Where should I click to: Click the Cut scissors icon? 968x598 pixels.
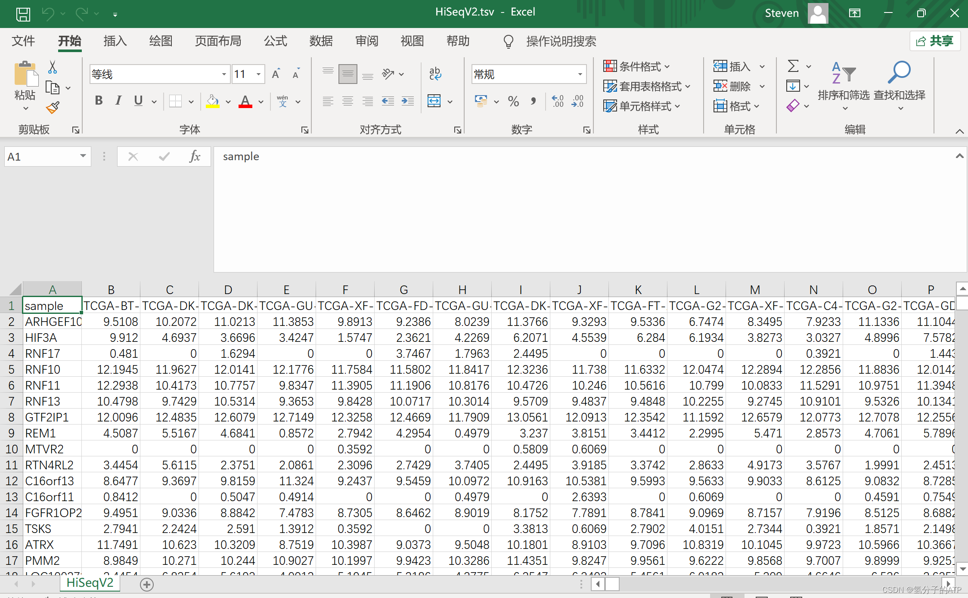53,67
